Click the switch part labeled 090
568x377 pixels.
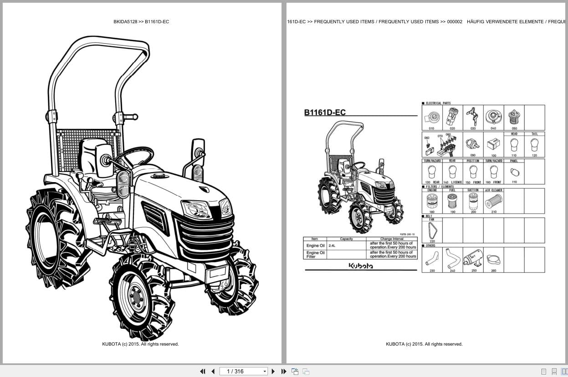[x=473, y=144]
